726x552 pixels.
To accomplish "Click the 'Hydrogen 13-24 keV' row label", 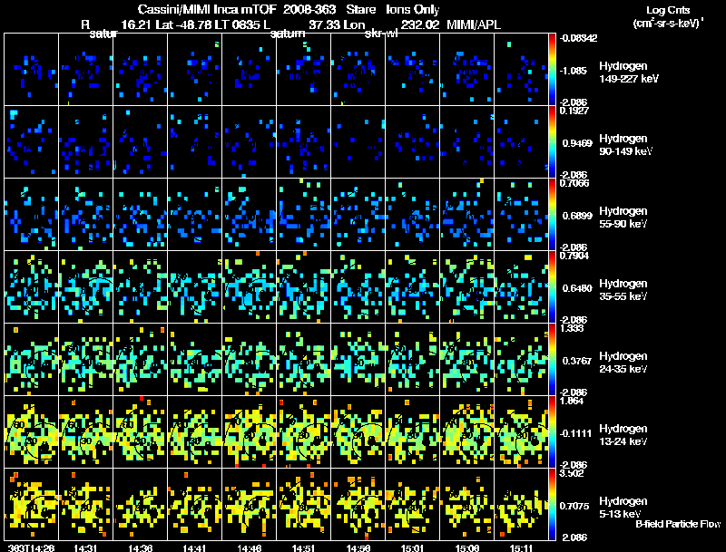I will [x=623, y=435].
